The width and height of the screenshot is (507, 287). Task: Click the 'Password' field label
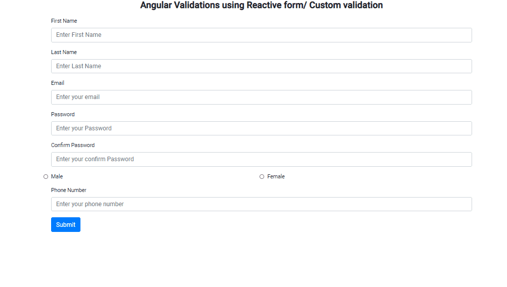coord(63,114)
